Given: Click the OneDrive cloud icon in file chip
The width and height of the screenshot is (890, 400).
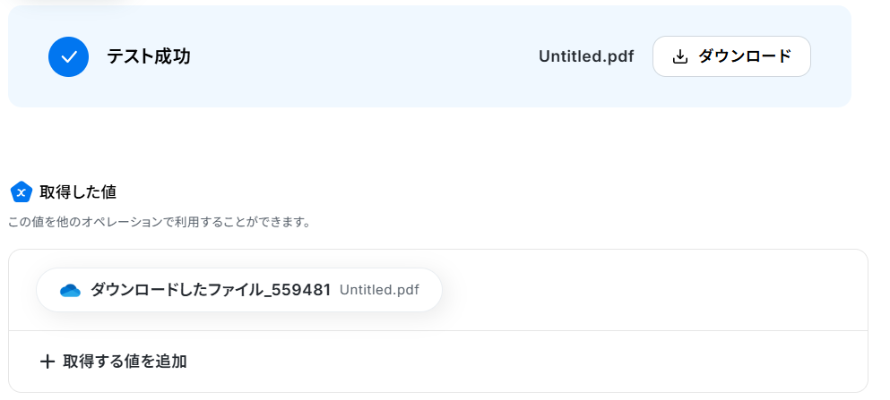Looking at the screenshot, I should (x=70, y=290).
